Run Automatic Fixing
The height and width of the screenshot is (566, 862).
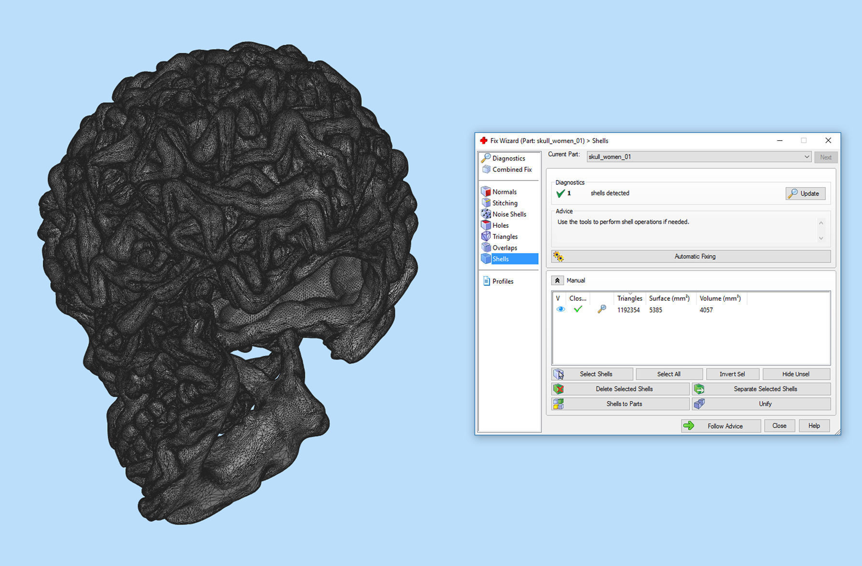[691, 256]
